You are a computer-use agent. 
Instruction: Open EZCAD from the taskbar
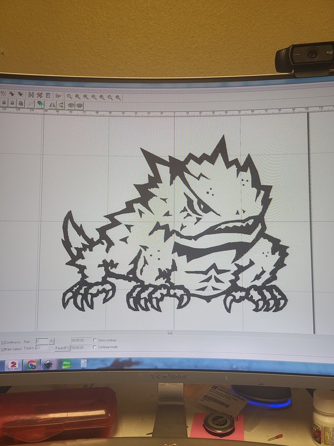coord(13,365)
